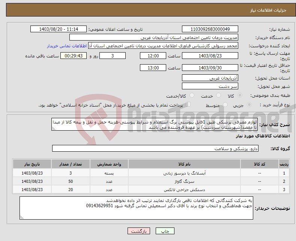Click the row number 2 cell

point(284,181)
